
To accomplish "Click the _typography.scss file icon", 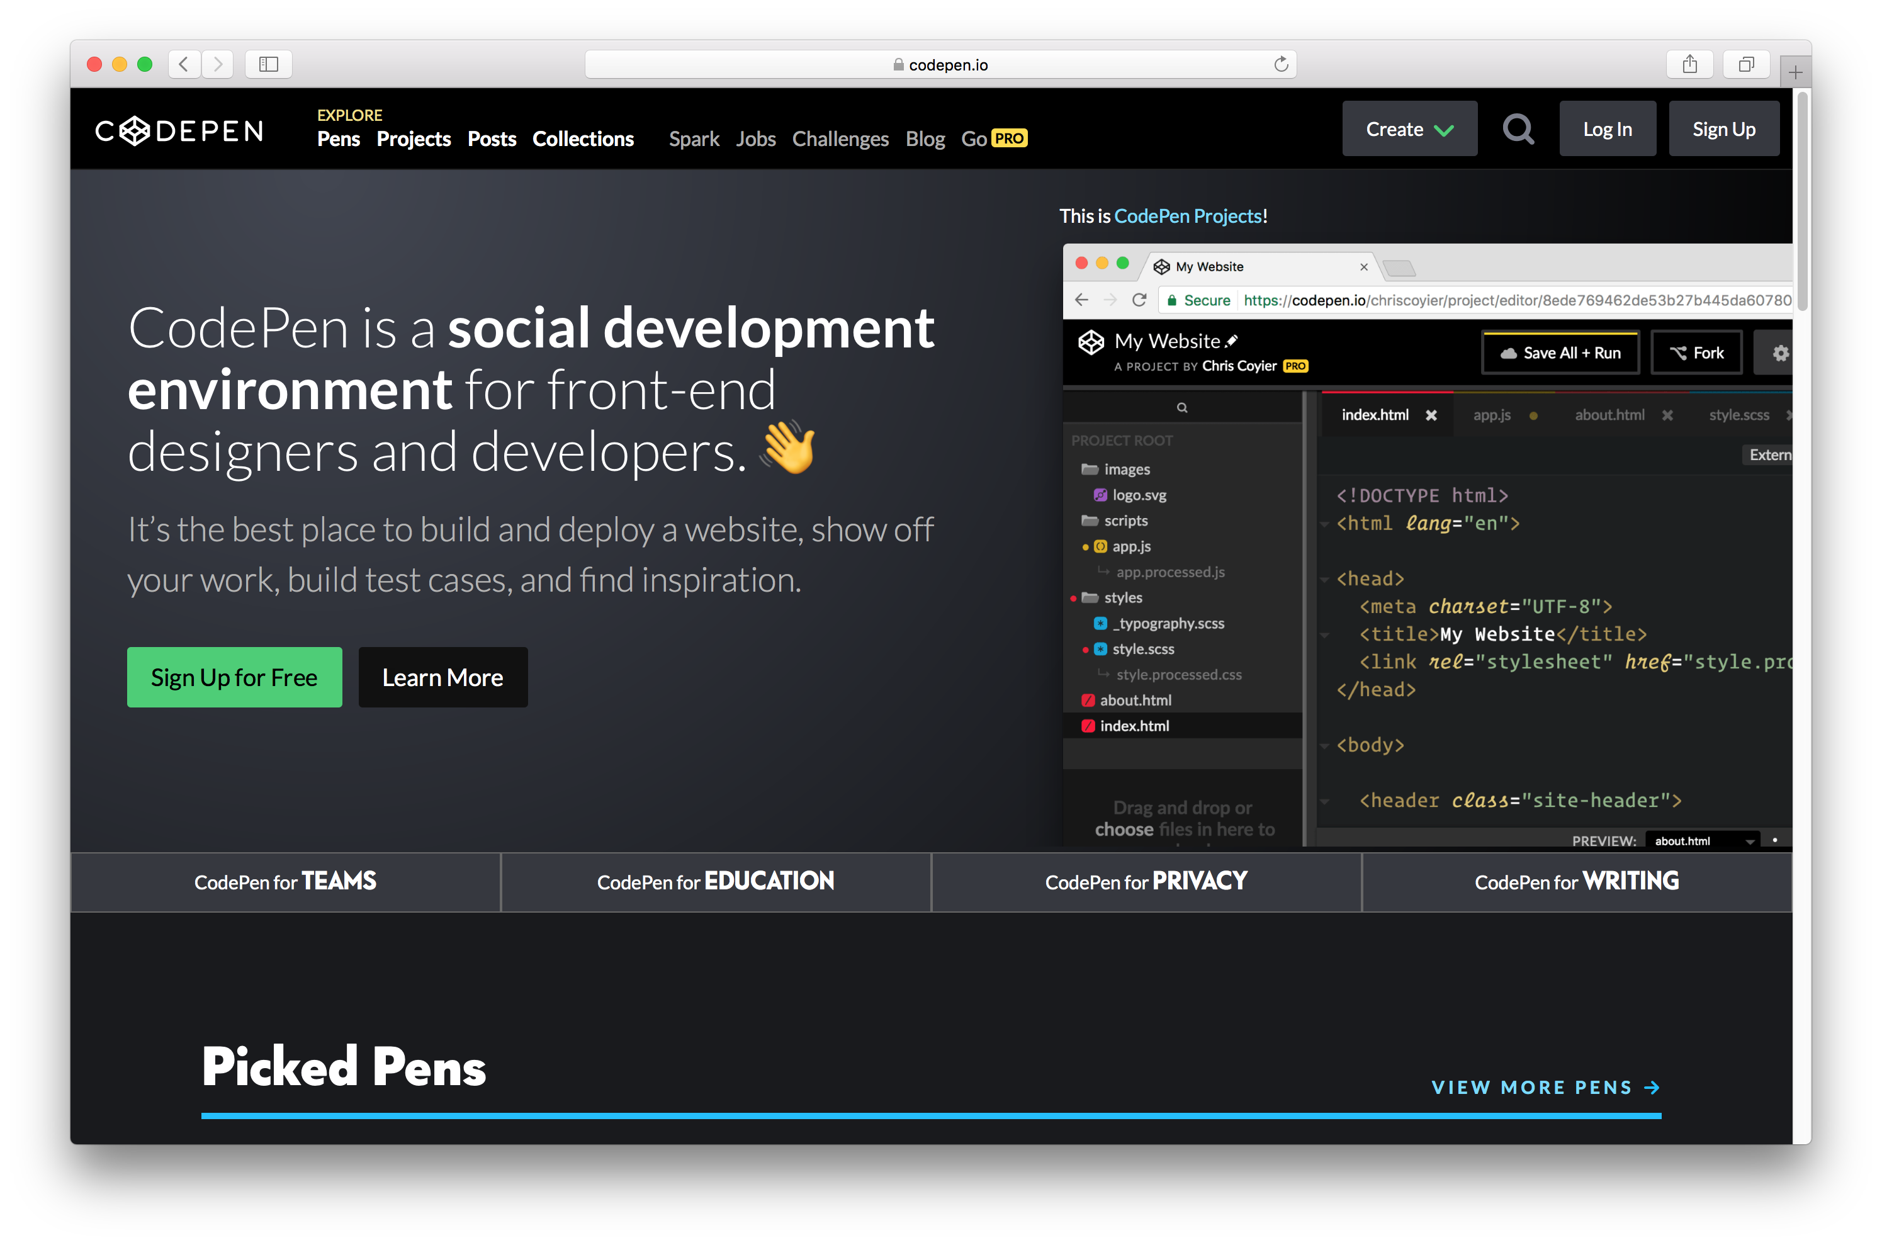I will tap(1100, 623).
